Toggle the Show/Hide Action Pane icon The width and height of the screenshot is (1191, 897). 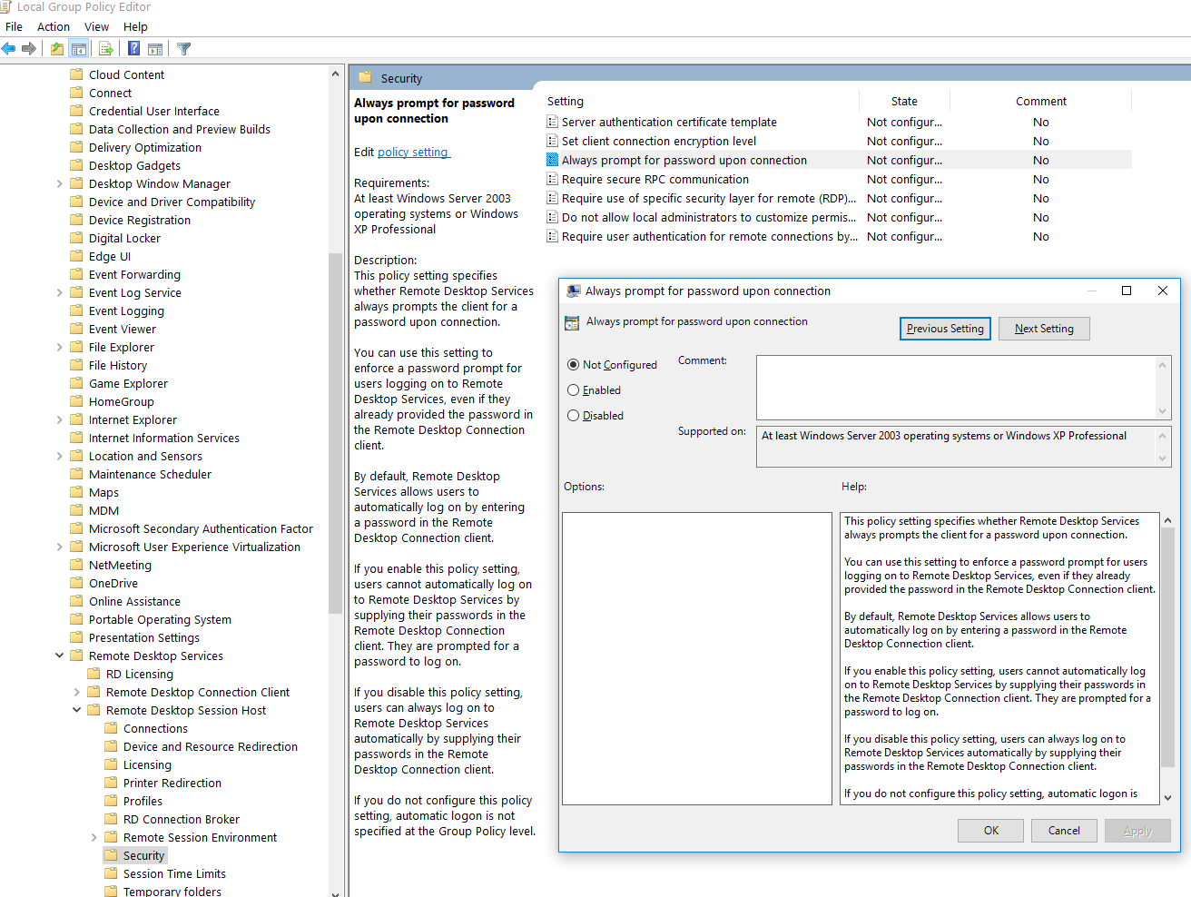pyautogui.click(x=155, y=49)
